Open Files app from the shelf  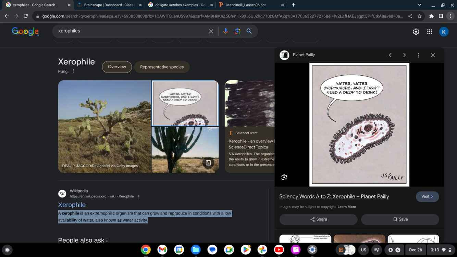tap(196, 250)
